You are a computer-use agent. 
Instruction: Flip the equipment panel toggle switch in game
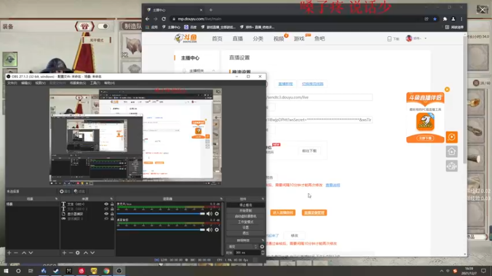[103, 26]
